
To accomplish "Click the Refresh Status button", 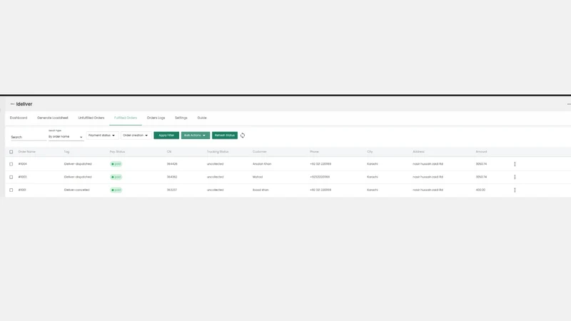I will point(225,136).
